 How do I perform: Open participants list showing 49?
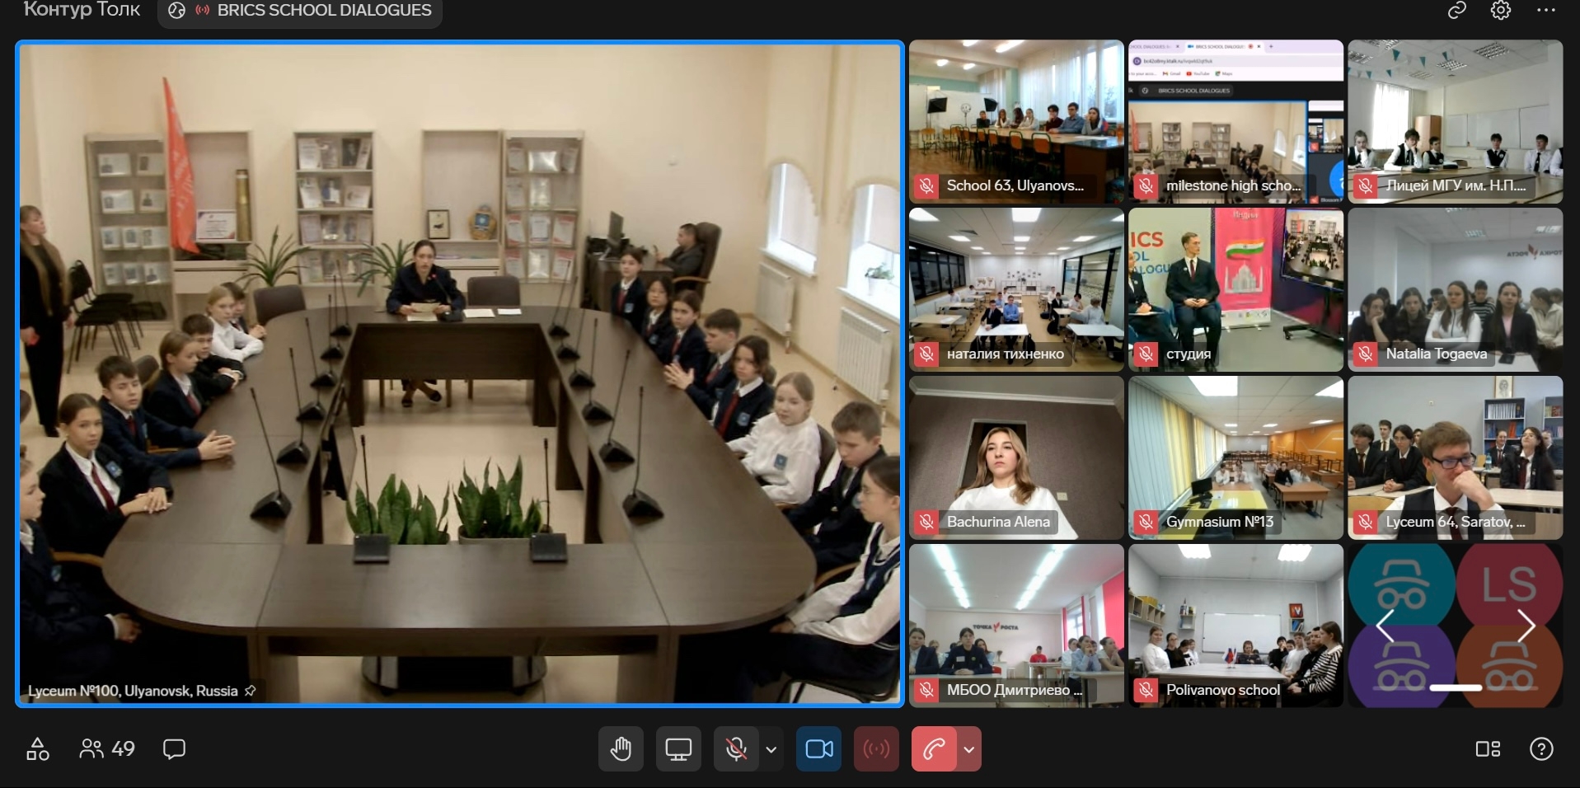point(107,749)
